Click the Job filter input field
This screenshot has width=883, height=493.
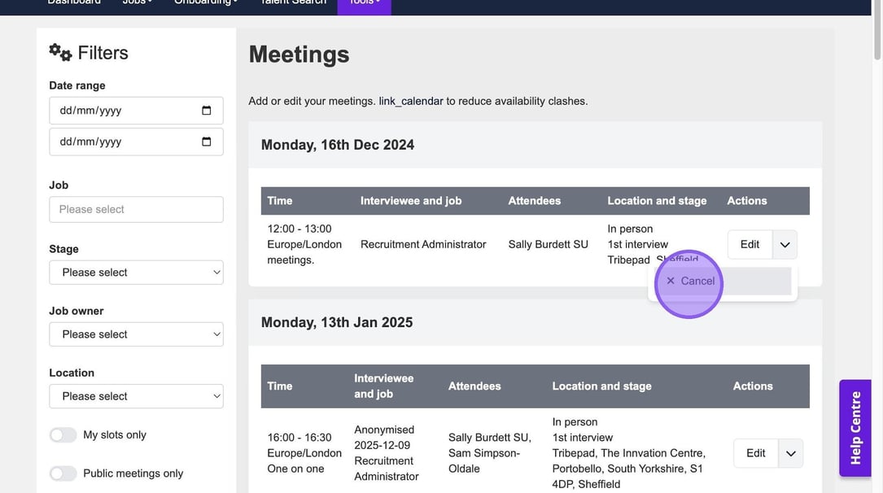(x=136, y=210)
